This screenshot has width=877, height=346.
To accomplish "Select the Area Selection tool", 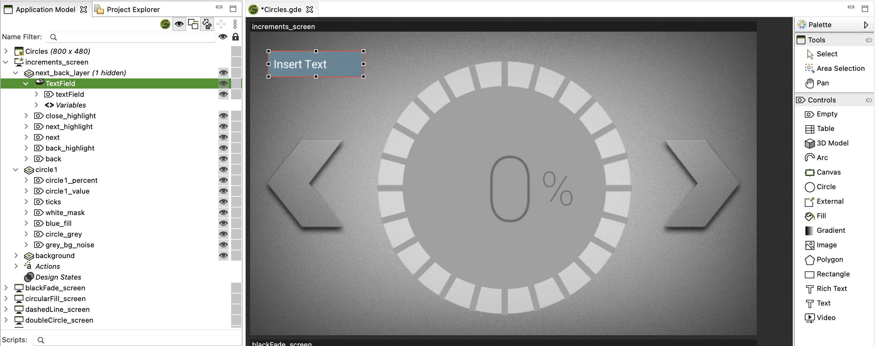I will pyautogui.click(x=835, y=68).
